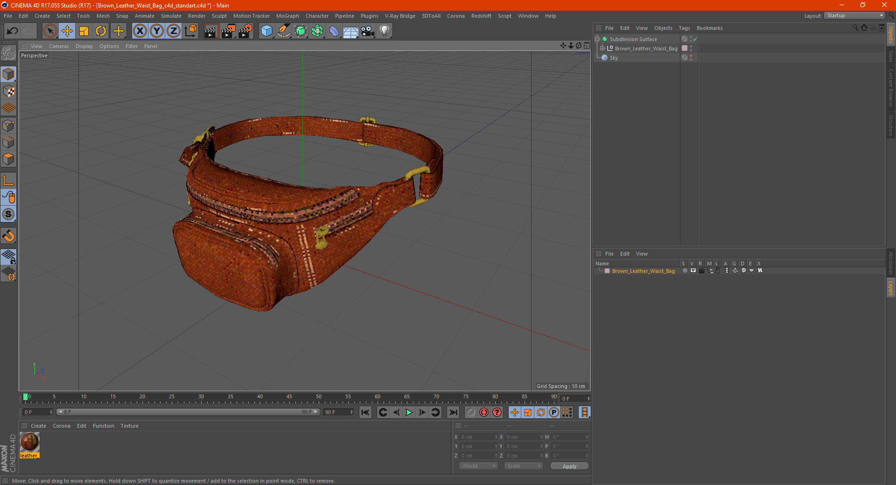
Task: Open the Object Manager Tags menu
Action: pyautogui.click(x=684, y=28)
